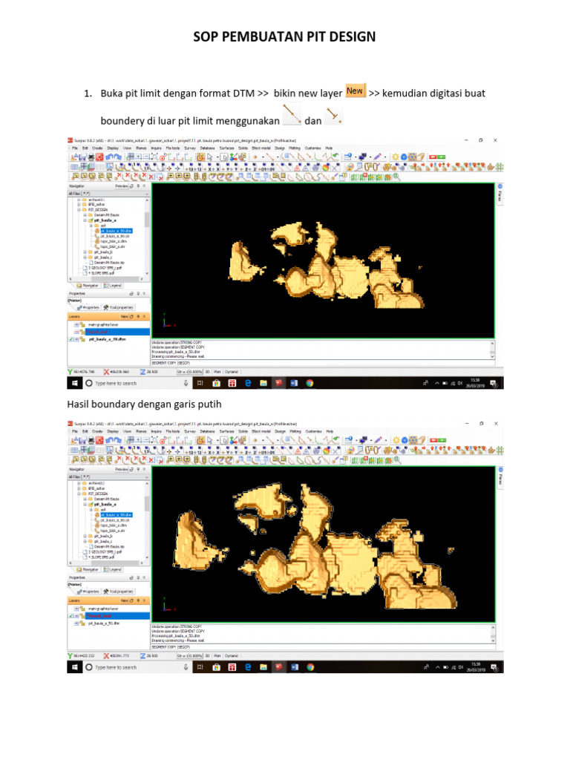
Task: Open Design menu in second Surpac screenshot
Action: 280,431
